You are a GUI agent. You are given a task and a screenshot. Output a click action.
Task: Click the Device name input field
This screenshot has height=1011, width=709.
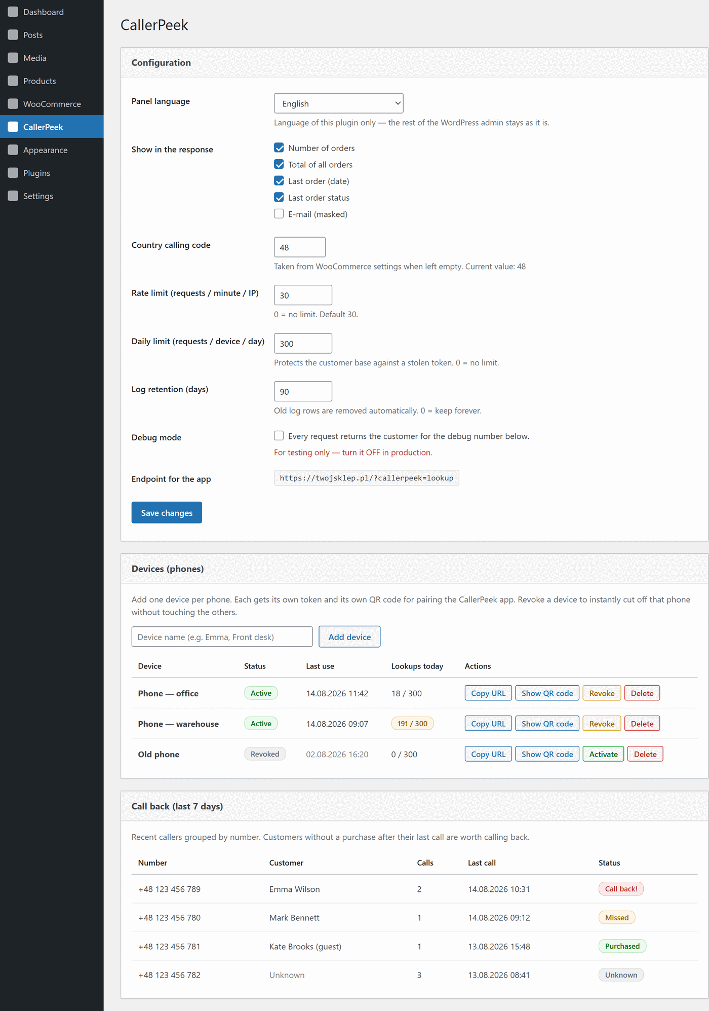(222, 636)
